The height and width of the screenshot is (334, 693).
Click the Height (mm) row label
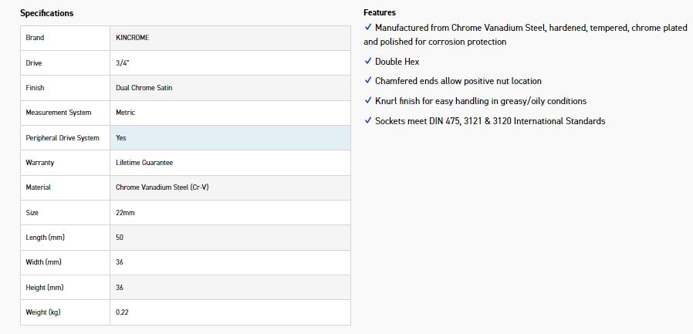(43, 287)
